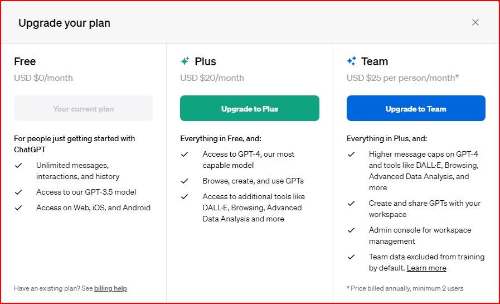The width and height of the screenshot is (500, 304).
Task: Click checkmark beside Access on Web, iOS, and Android
Action: click(x=18, y=208)
